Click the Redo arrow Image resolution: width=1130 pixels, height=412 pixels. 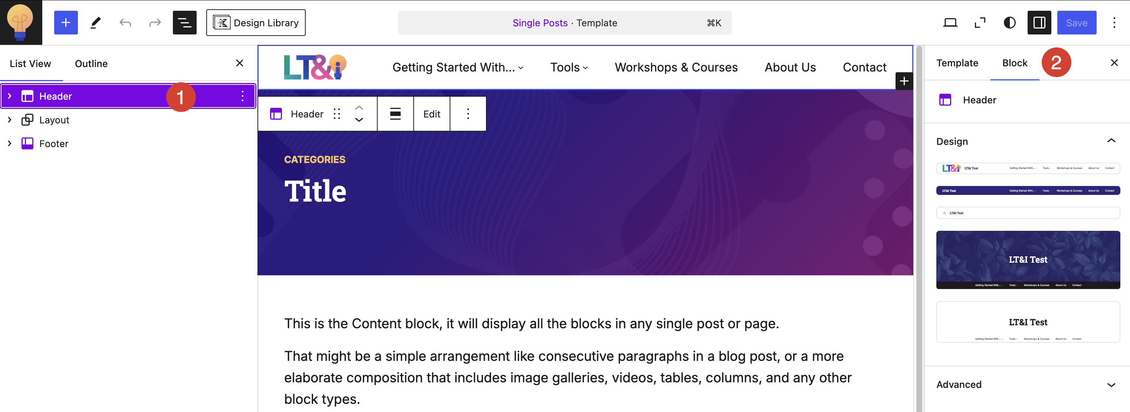(x=155, y=23)
